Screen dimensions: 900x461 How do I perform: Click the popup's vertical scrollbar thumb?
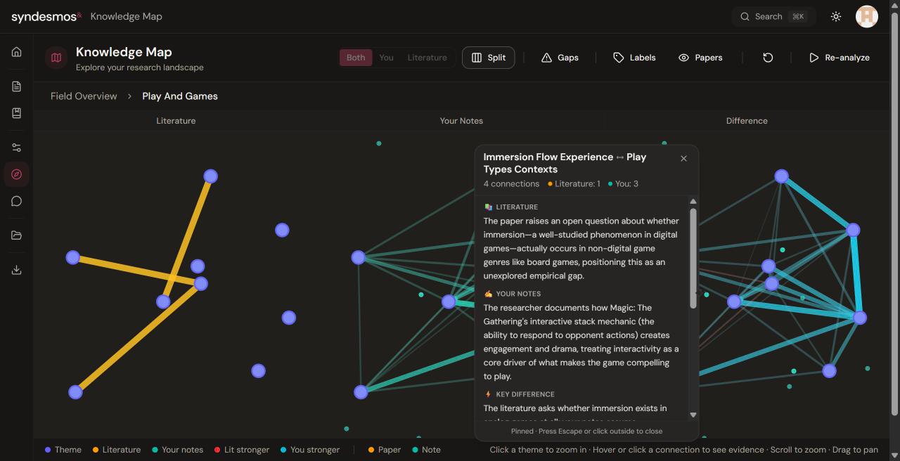point(693,257)
